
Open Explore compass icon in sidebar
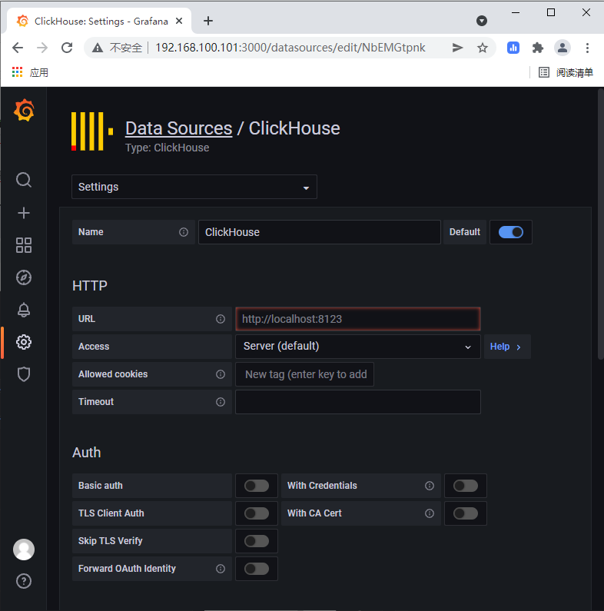click(x=24, y=277)
